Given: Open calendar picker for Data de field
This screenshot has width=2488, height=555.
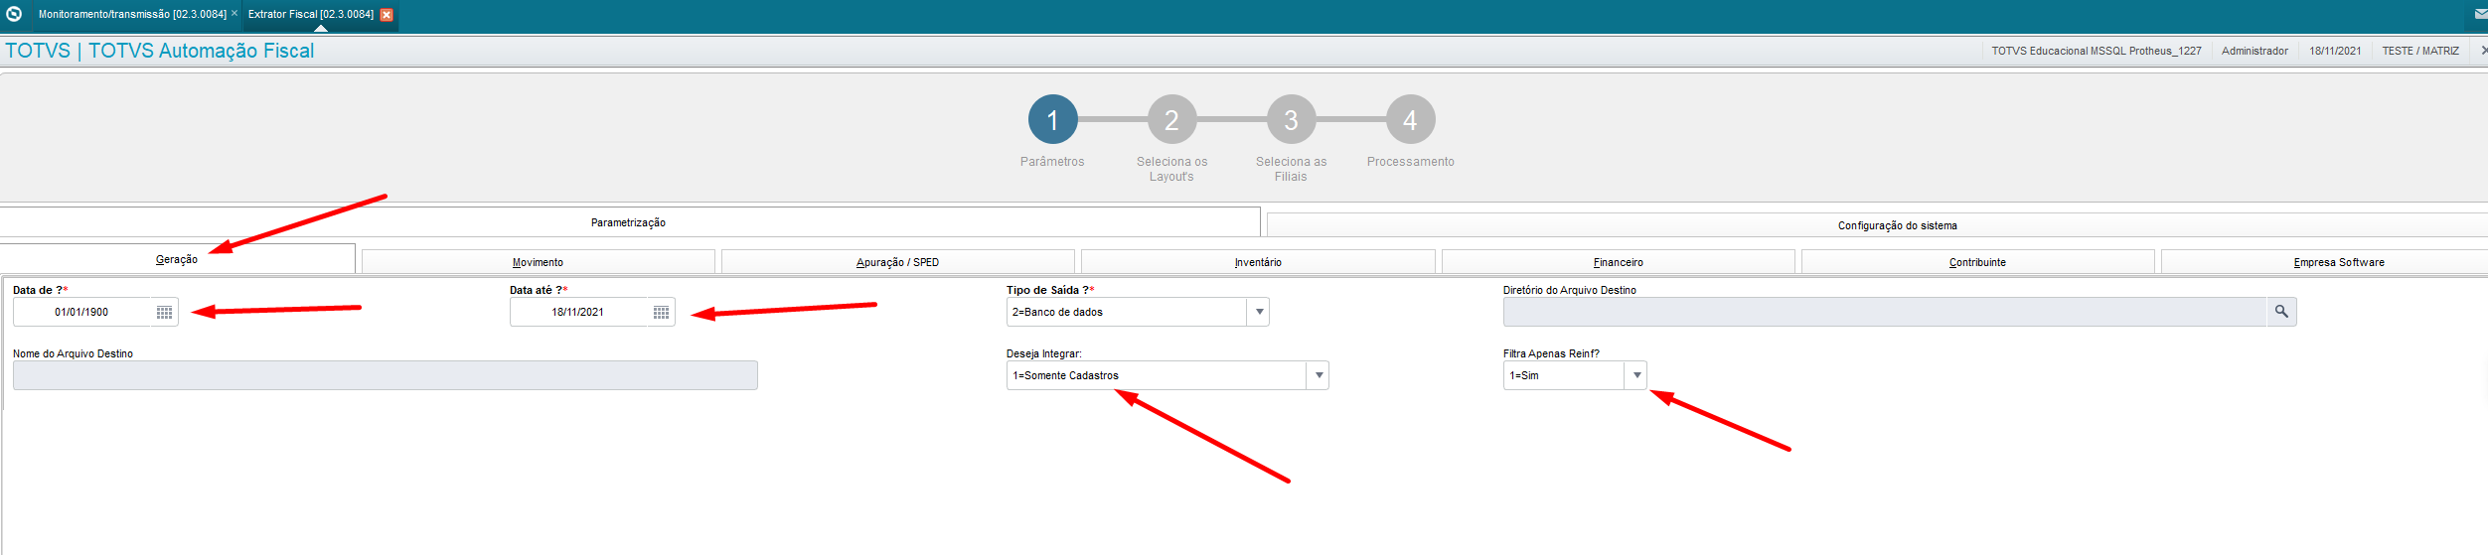Looking at the screenshot, I should [x=165, y=312].
